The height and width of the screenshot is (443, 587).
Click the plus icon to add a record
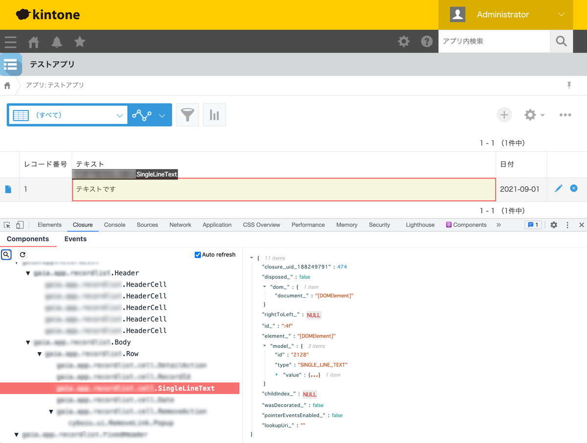504,114
